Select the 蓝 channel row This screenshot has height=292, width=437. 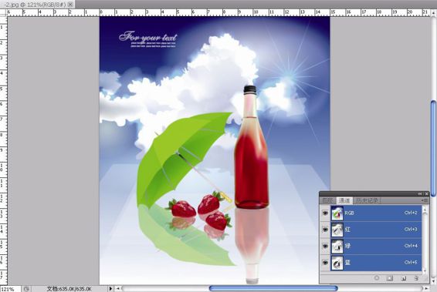(376, 263)
